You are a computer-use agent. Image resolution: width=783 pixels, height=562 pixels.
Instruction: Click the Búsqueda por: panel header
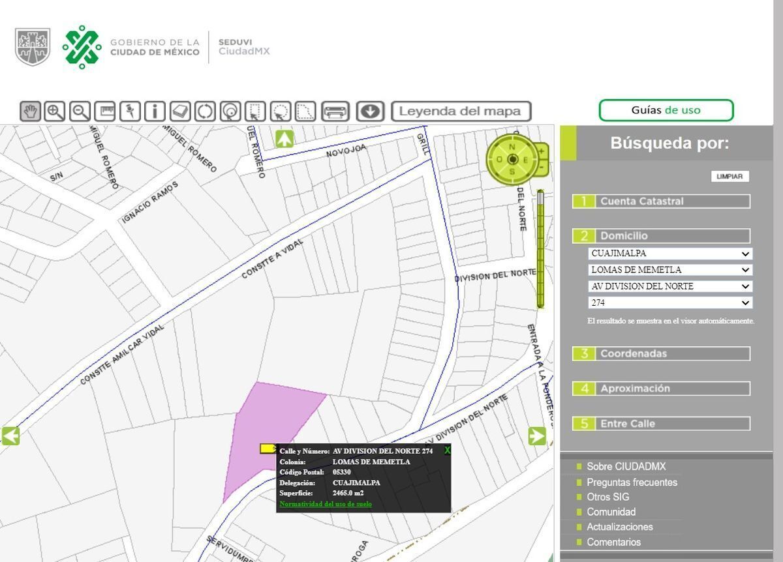tap(669, 143)
